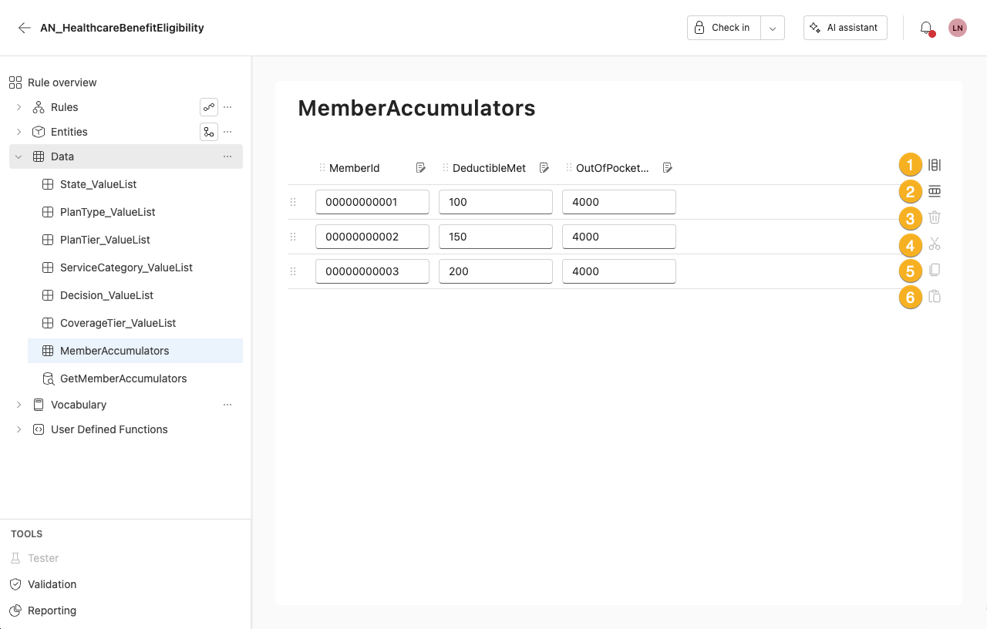Click the Check in button

[x=724, y=28]
